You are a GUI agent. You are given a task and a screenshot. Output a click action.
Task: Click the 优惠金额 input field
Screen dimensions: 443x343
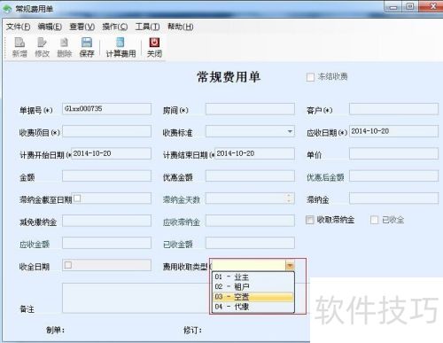[250, 175]
